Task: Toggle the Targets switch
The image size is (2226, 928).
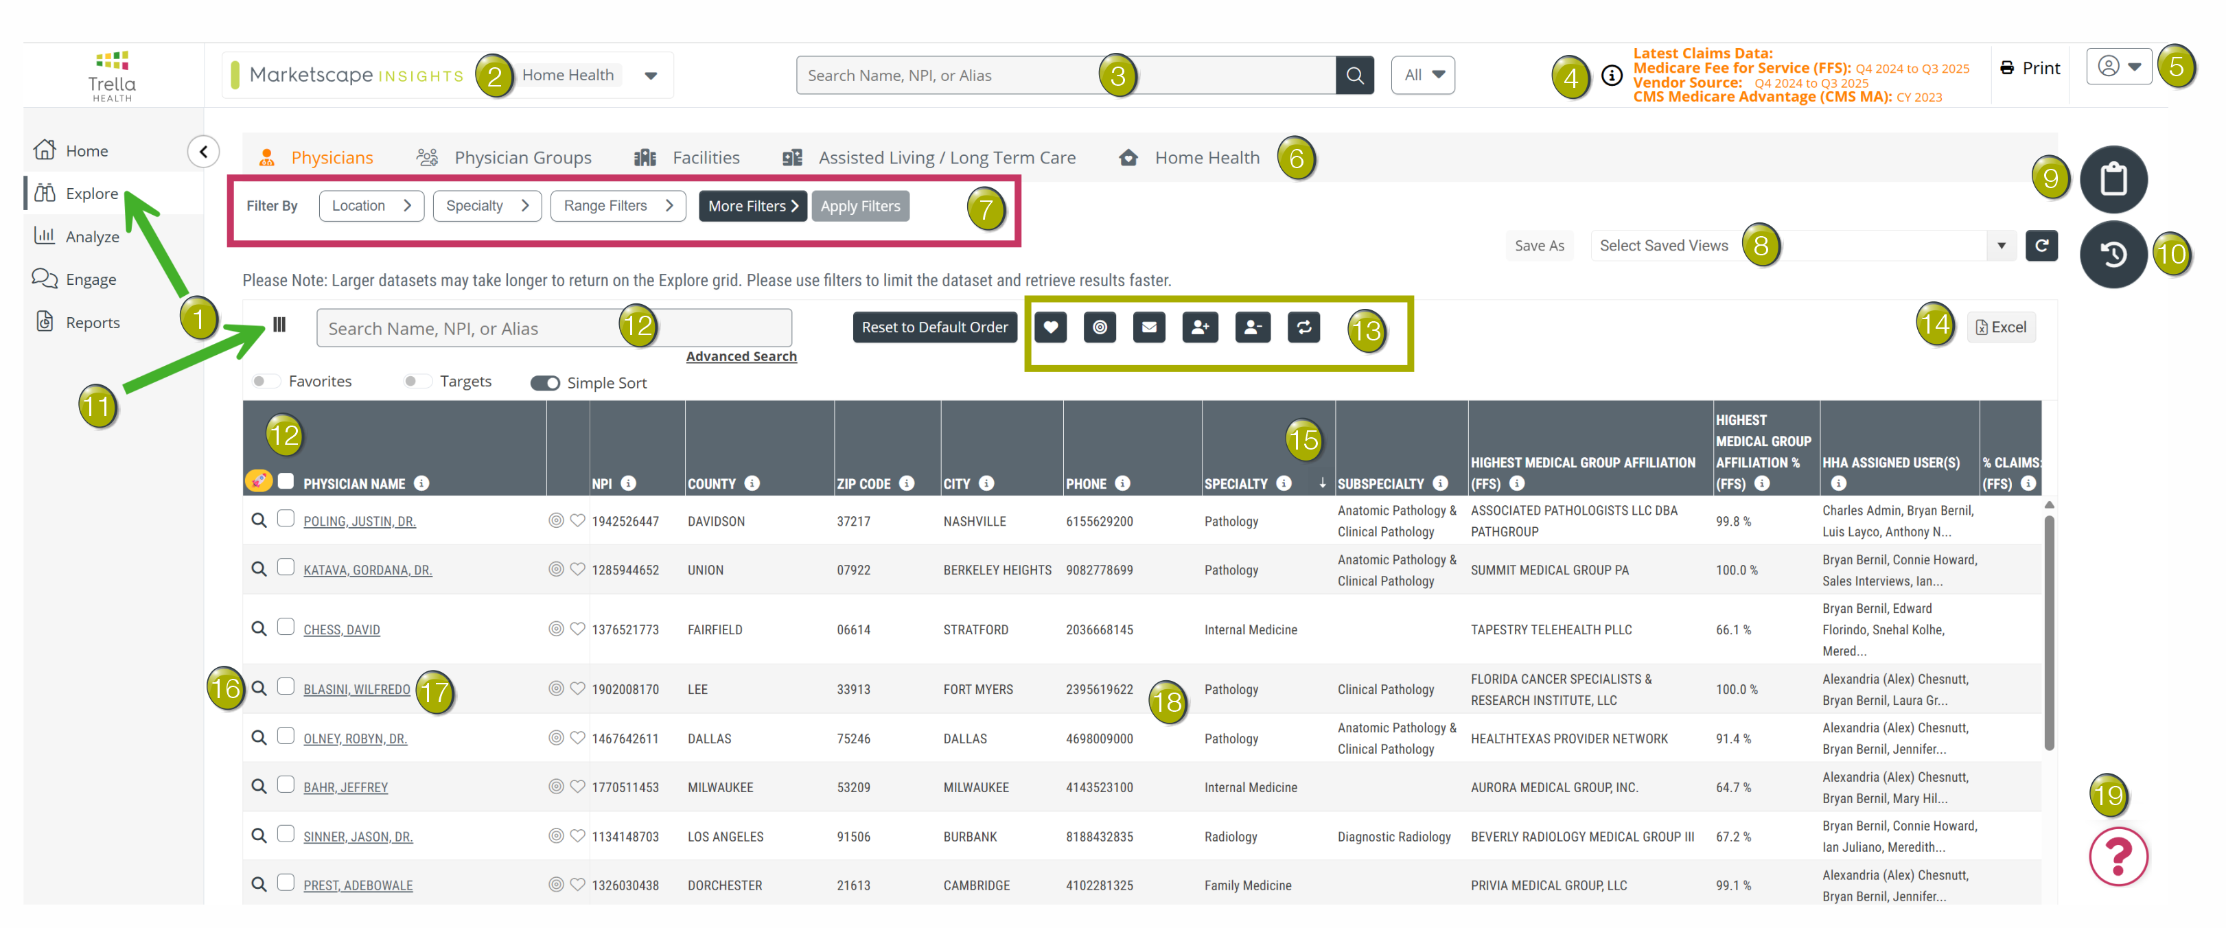Action: click(417, 381)
